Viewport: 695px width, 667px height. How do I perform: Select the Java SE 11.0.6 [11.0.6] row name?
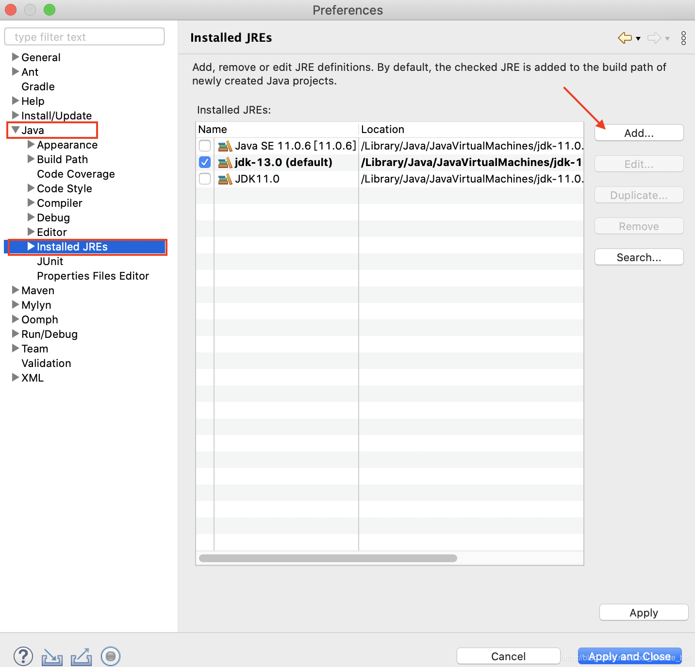(296, 146)
